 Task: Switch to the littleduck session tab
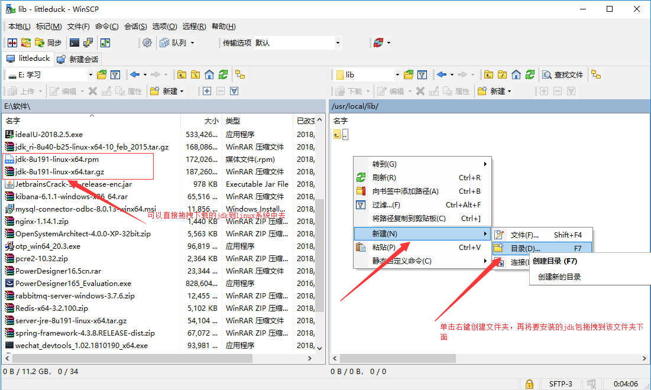28,58
